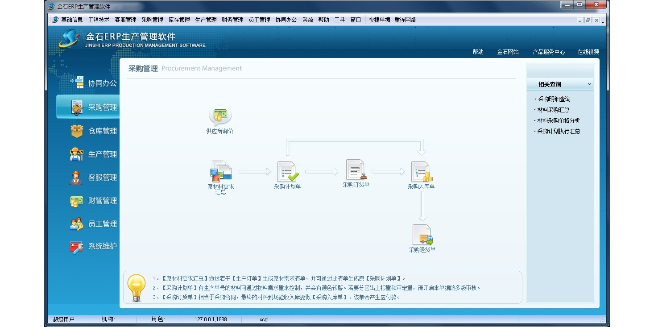Open the 采购订货单 purchase order icon
The width and height of the screenshot is (654, 327).
356,170
